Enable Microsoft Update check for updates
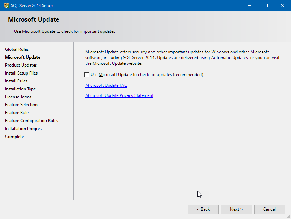Image resolution: width=291 pixels, height=219 pixels. (x=87, y=75)
